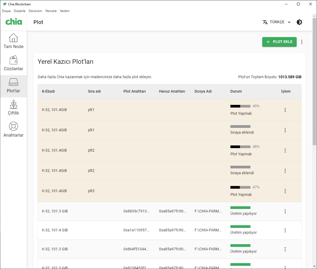Screen dimensions: 317x269
Task: Open actions for plot 0x8839c7913
Action: 285,211
